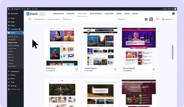Open Appearance in the sidebar

[15, 71]
